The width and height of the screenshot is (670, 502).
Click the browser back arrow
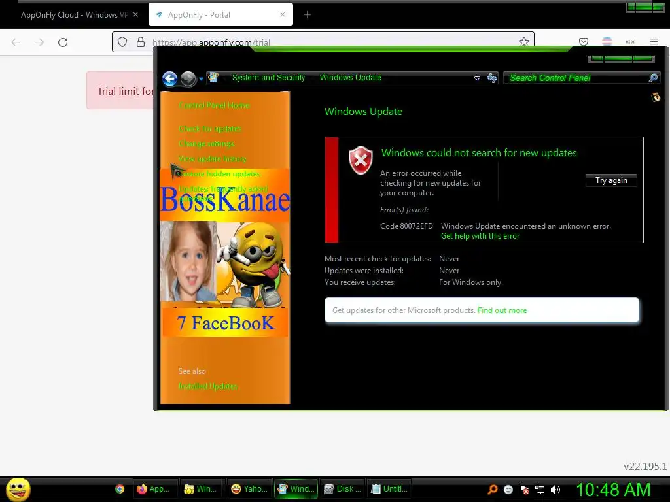[x=16, y=42]
